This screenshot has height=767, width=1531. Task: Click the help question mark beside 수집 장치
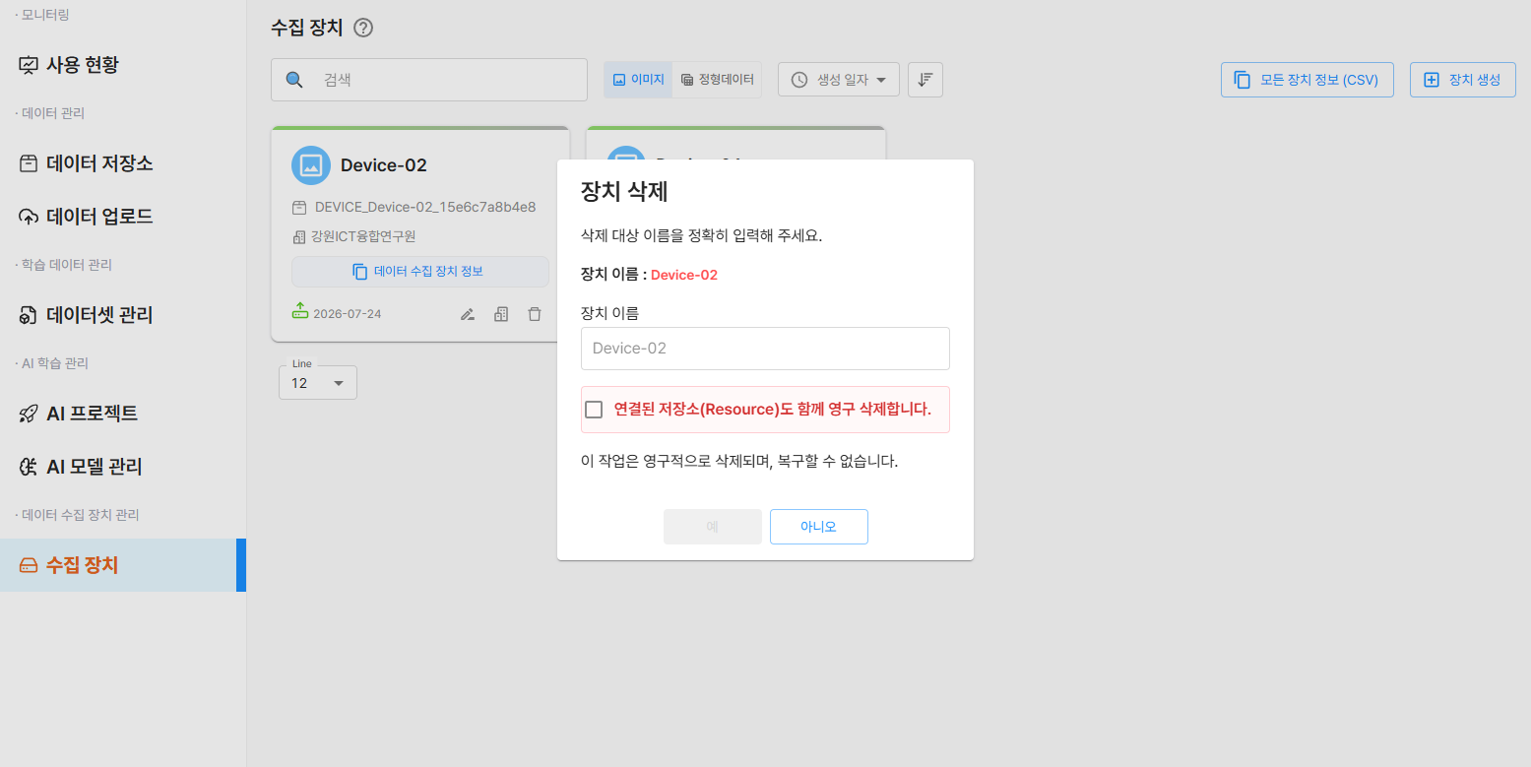click(363, 28)
